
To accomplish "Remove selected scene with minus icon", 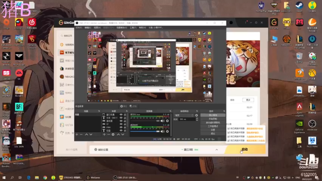I will point(81,134).
